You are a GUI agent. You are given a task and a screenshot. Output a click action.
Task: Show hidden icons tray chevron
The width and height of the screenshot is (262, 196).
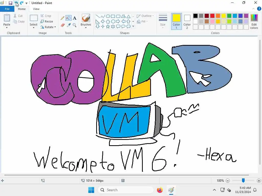click(214, 190)
